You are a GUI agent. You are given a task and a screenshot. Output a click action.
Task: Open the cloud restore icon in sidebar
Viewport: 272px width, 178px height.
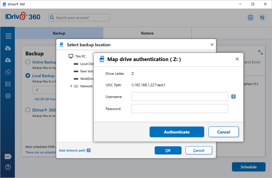tap(8, 60)
